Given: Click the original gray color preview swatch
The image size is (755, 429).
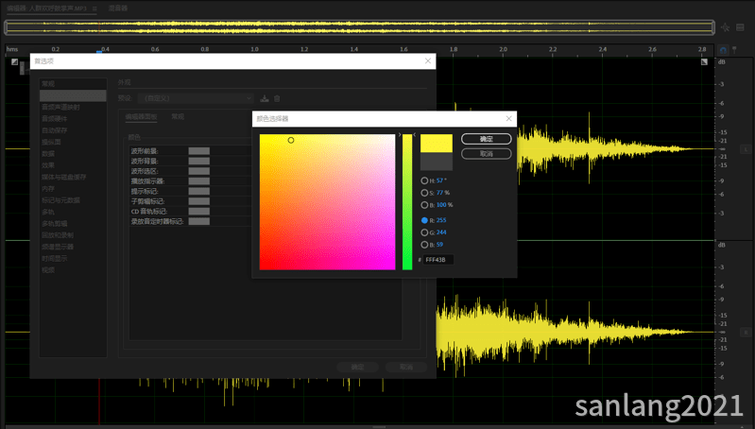Looking at the screenshot, I should click(x=437, y=162).
